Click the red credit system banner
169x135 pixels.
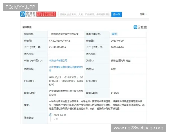click(46, 14)
